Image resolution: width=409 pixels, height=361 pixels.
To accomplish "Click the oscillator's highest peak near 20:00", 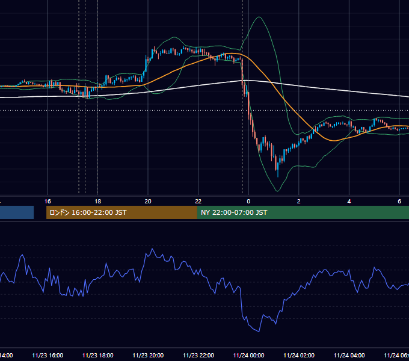I will pos(152,249).
